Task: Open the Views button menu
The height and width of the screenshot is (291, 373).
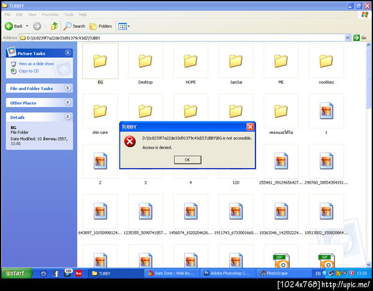Action: [x=124, y=26]
